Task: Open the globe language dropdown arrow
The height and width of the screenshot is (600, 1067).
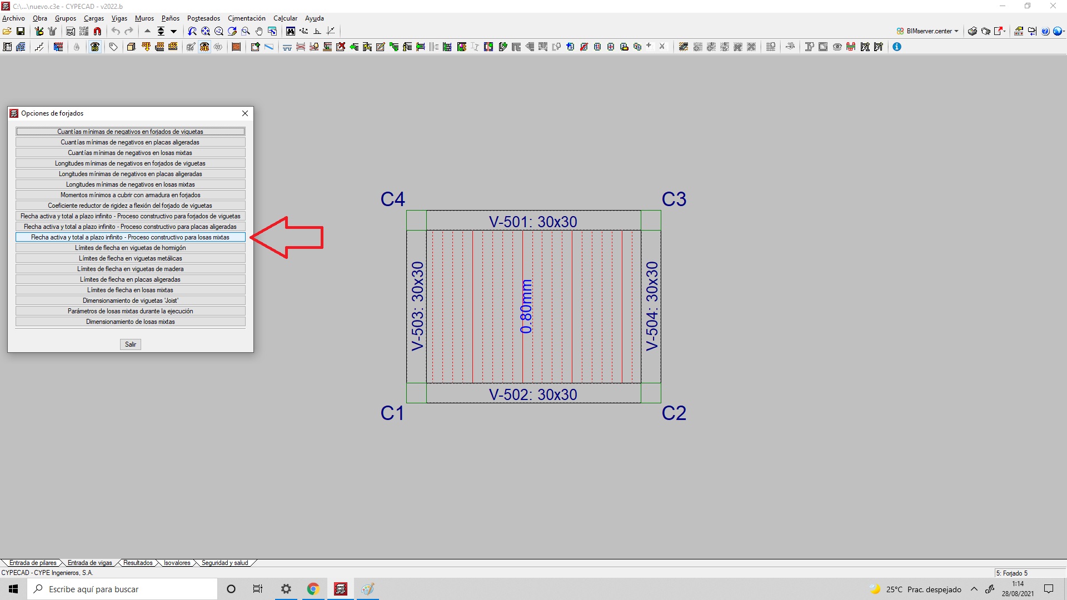Action: (x=1063, y=31)
